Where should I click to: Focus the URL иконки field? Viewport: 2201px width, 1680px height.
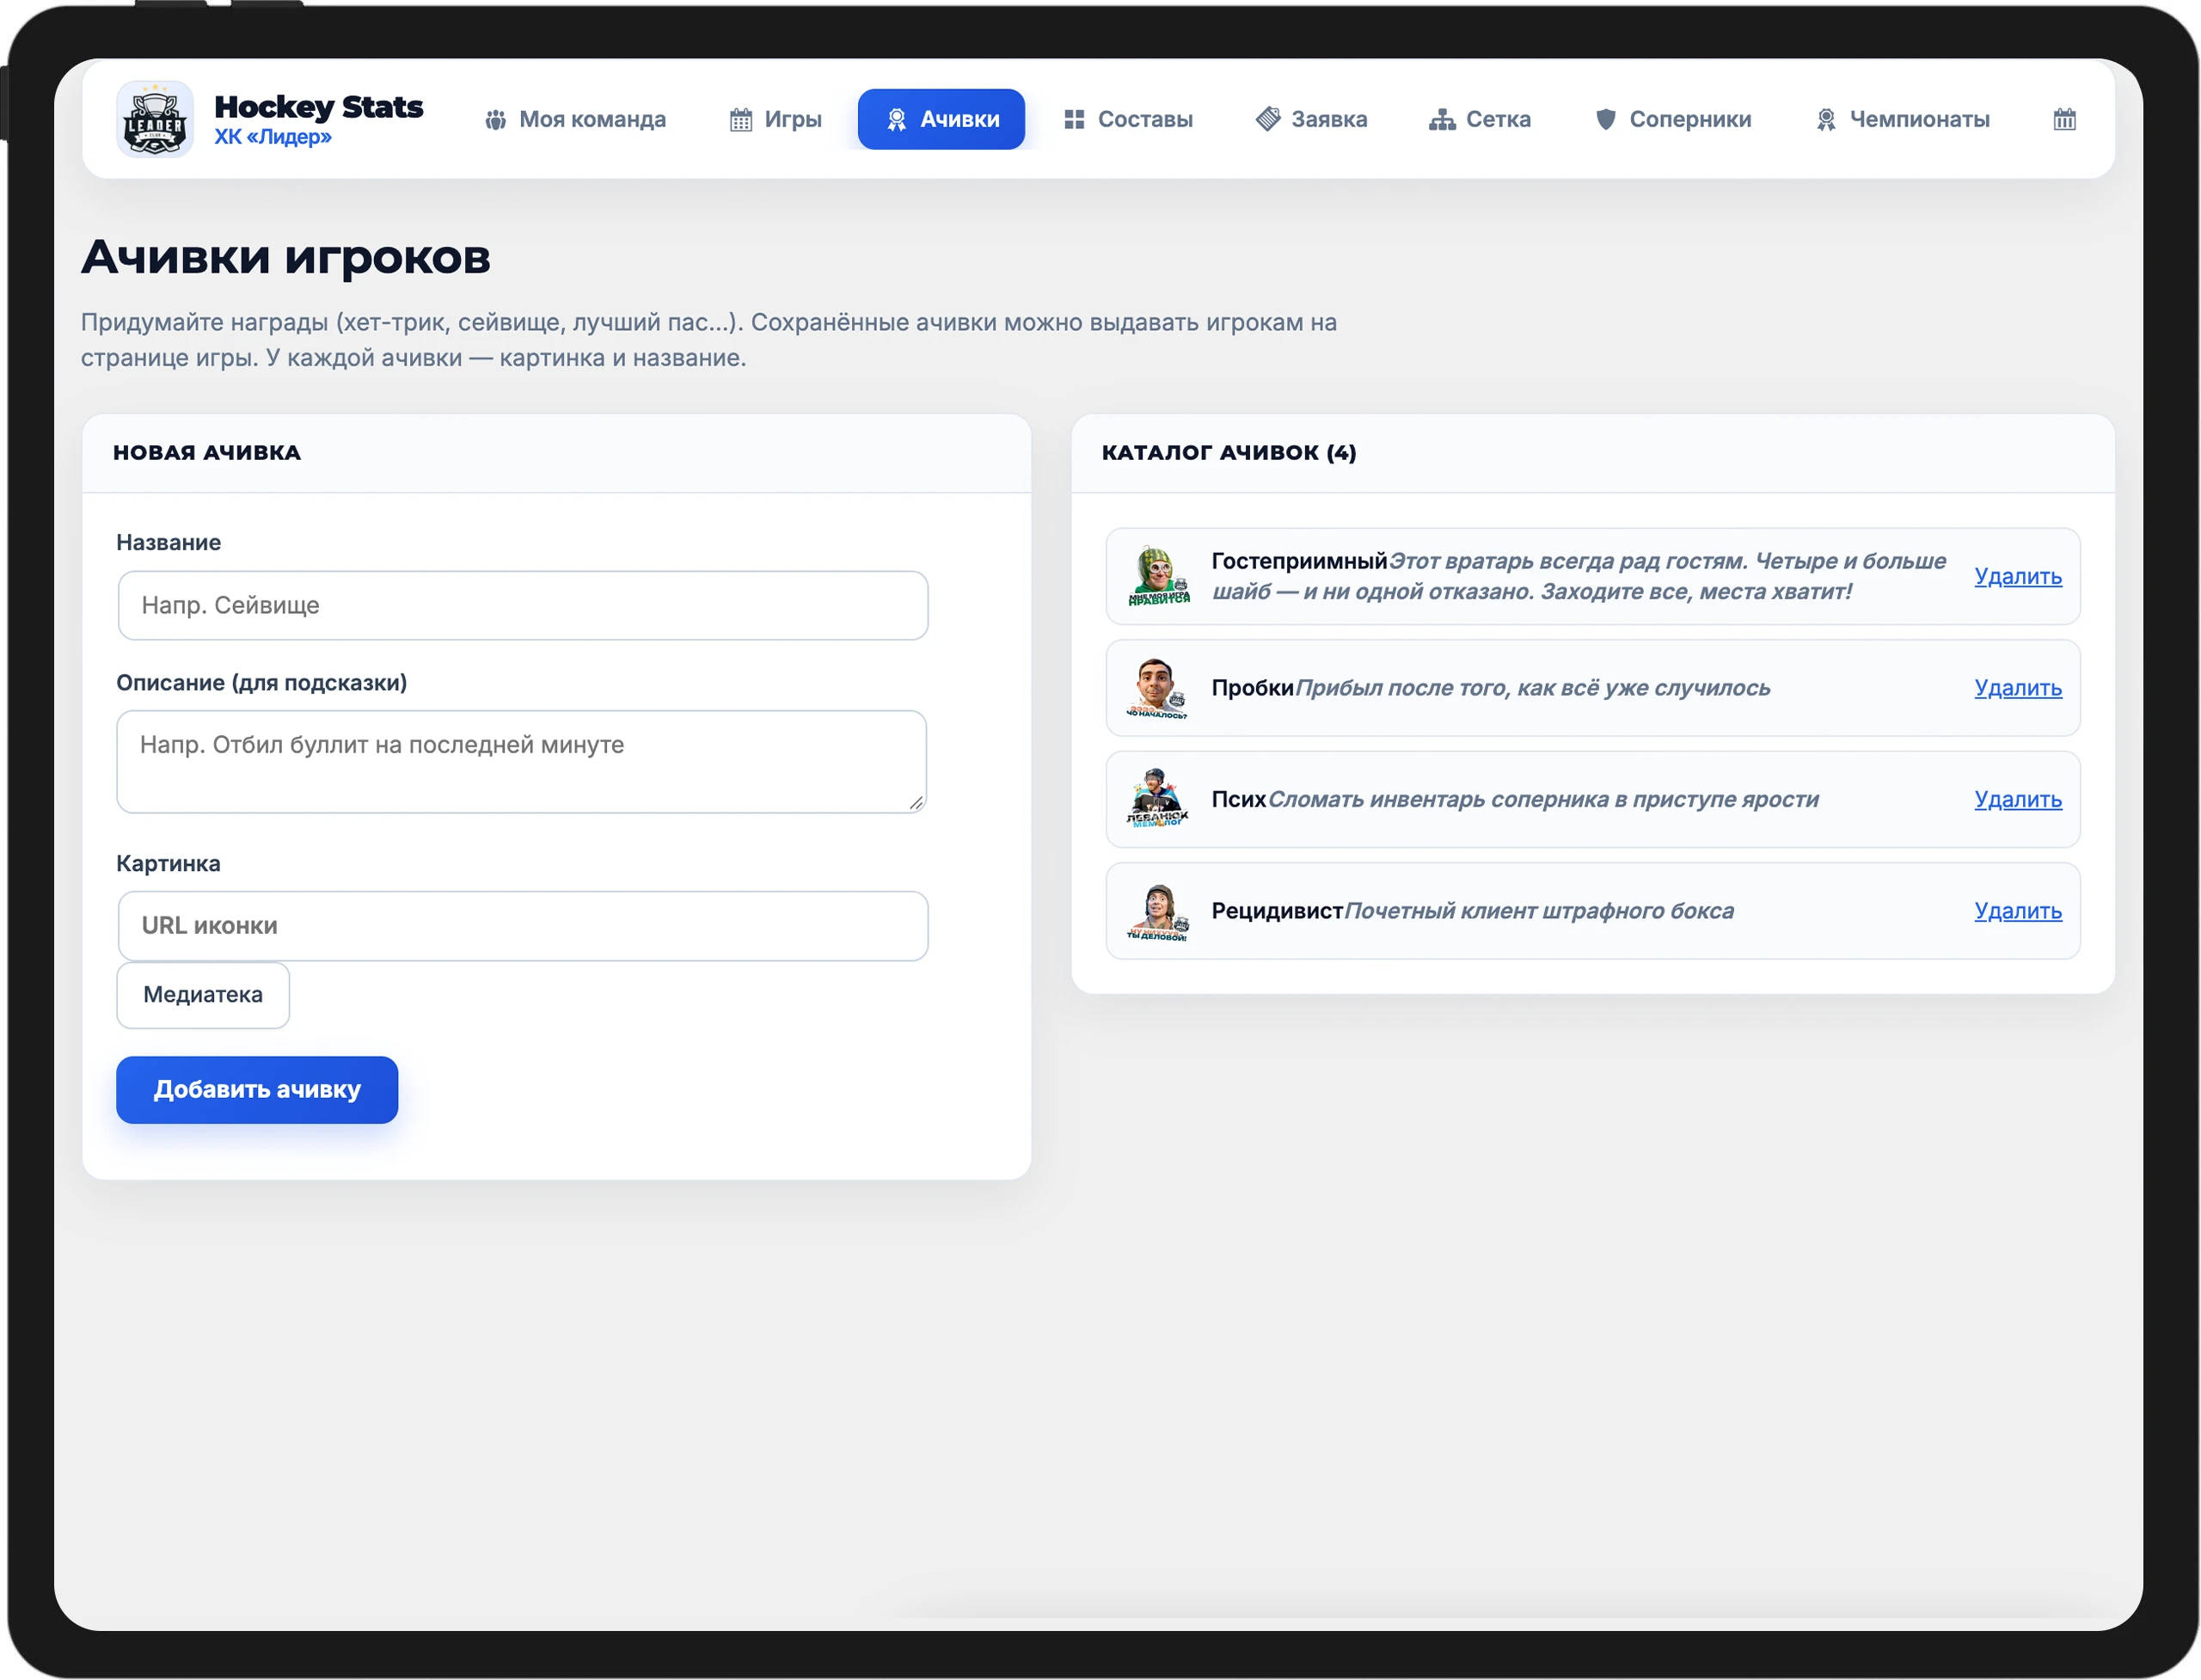pyautogui.click(x=523, y=926)
